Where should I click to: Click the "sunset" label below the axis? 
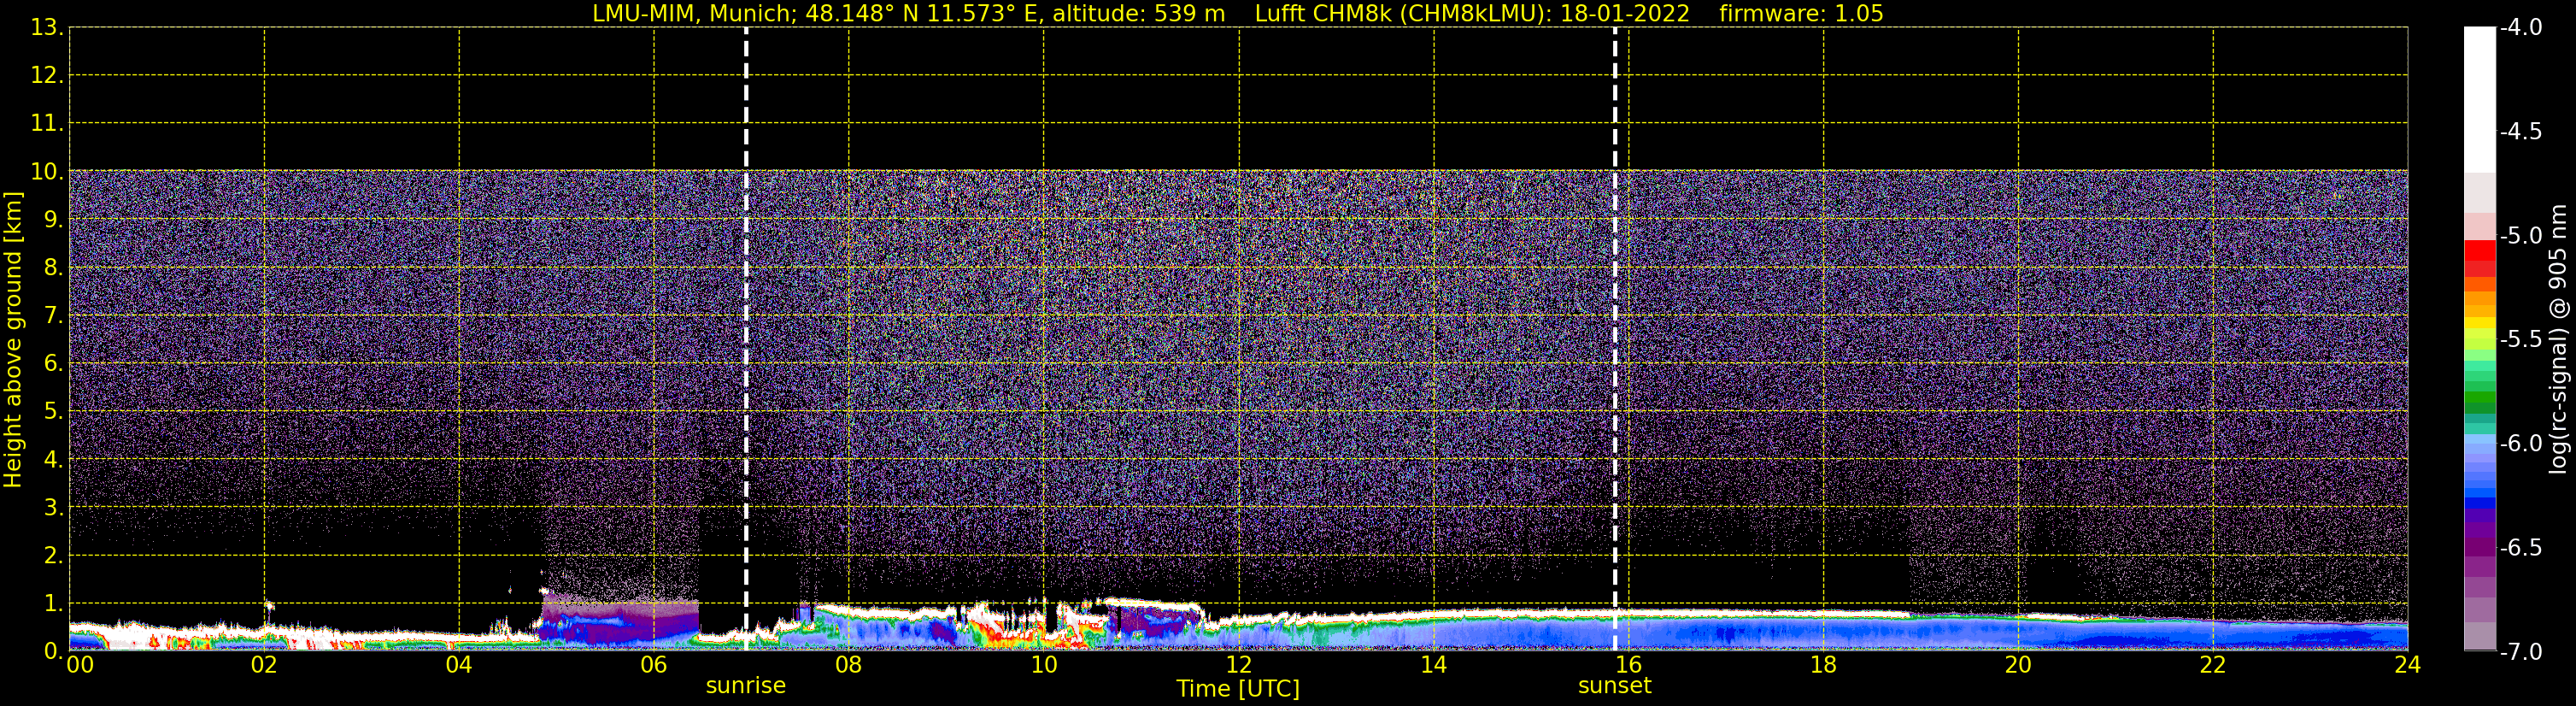coord(1614,686)
